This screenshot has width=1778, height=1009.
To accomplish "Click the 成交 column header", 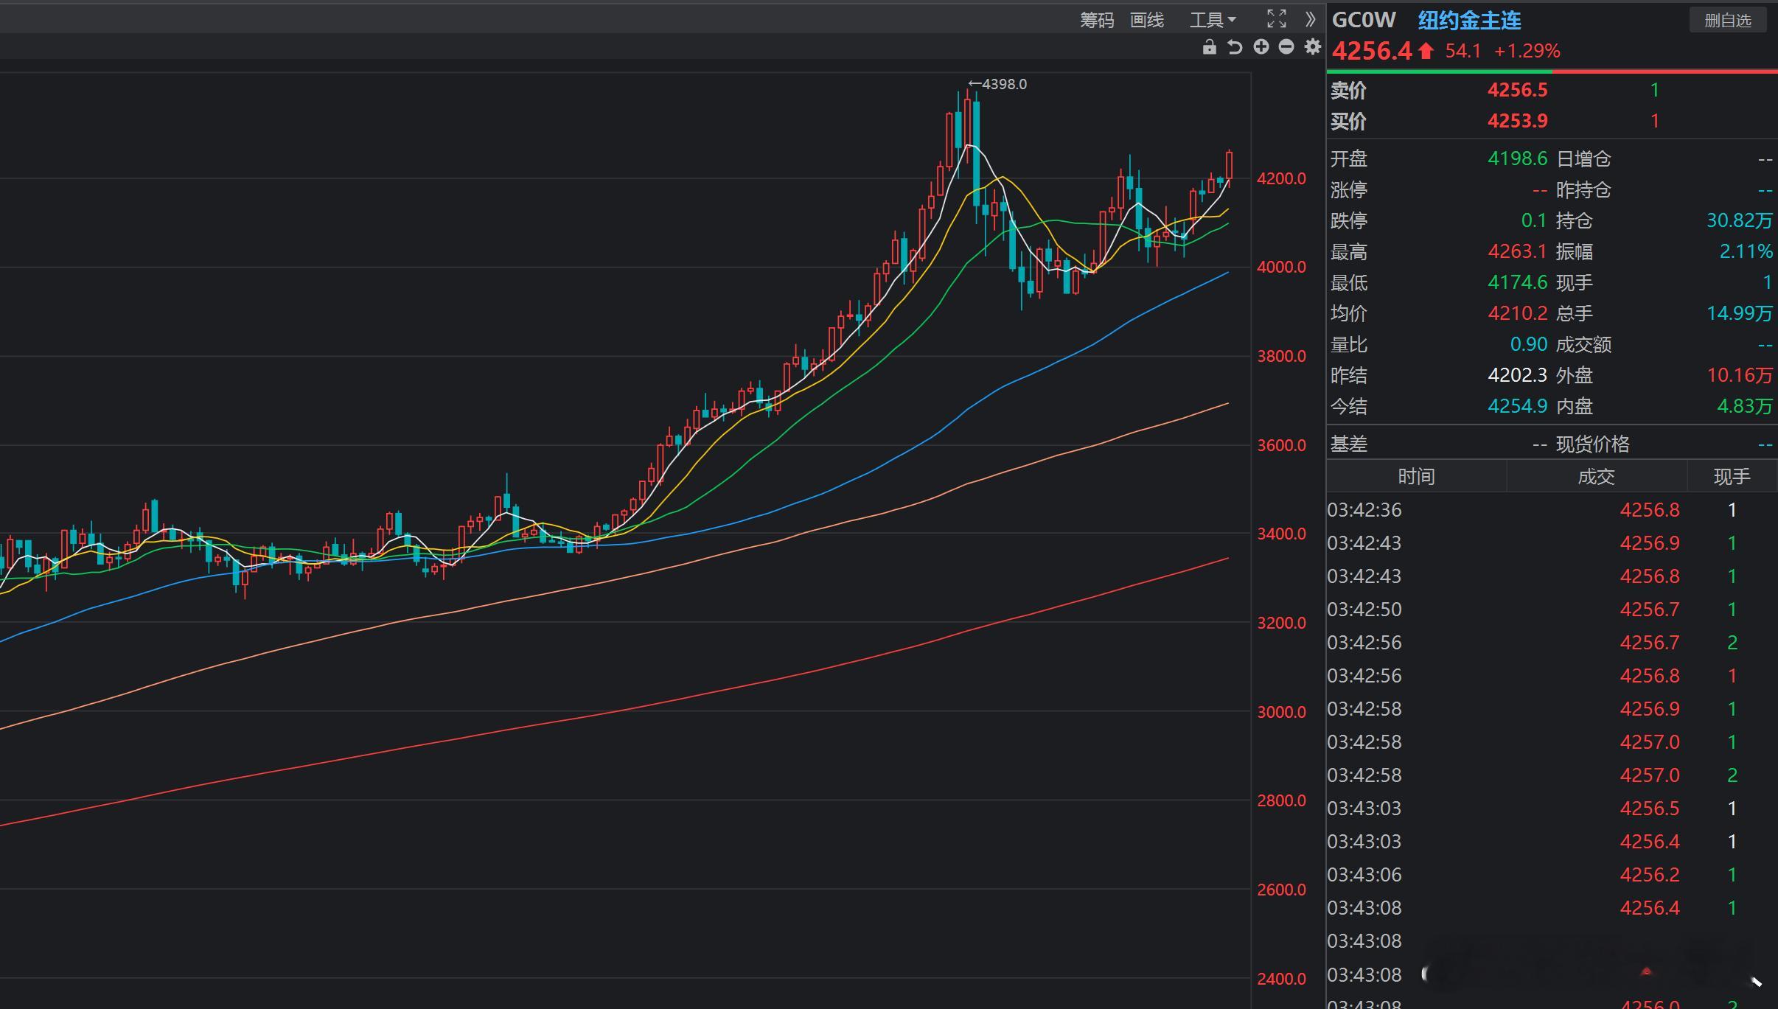I will [1596, 476].
